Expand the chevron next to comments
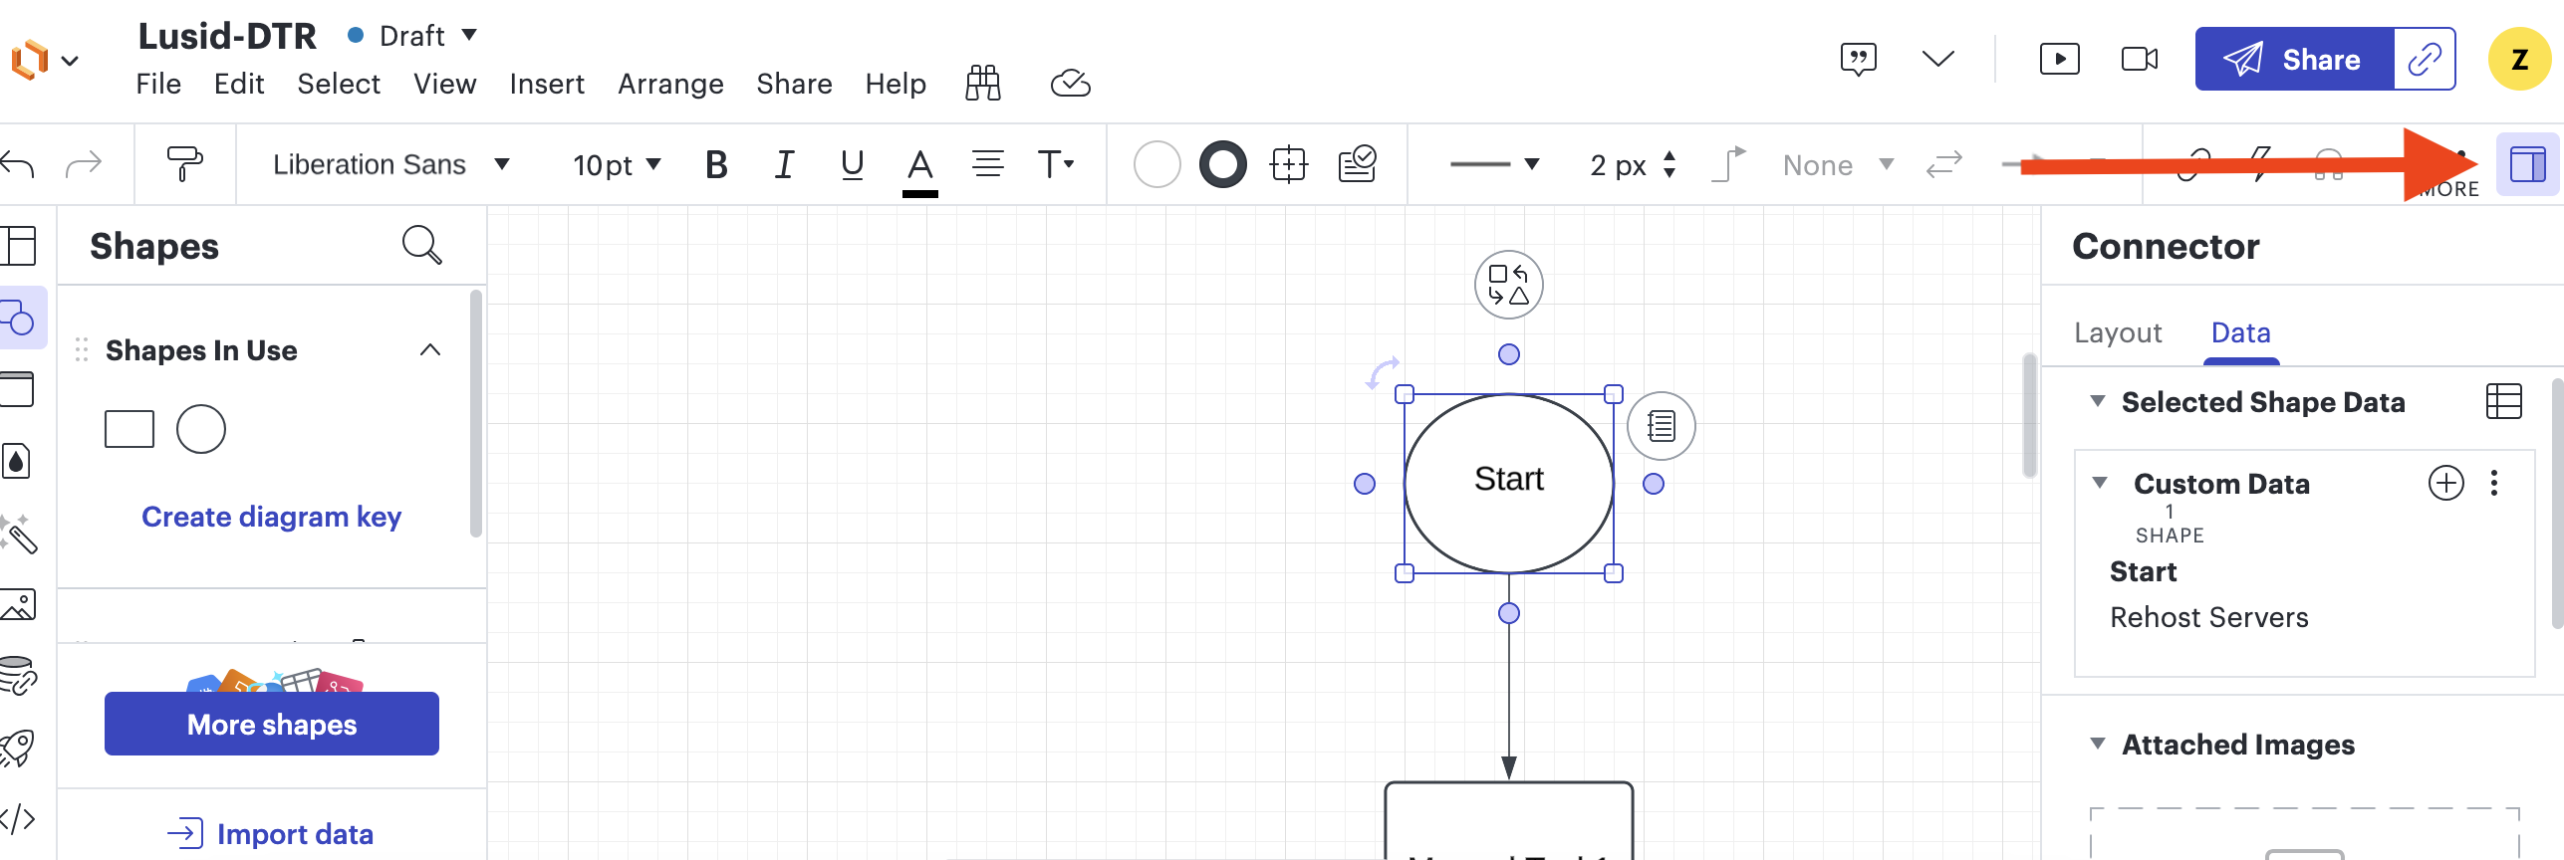Image resolution: width=2564 pixels, height=860 pixels. point(1937,60)
